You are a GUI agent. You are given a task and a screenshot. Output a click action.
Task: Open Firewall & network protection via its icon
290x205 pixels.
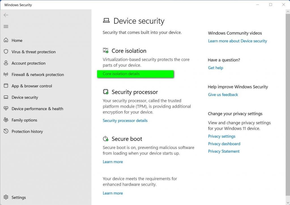[x=6, y=74]
